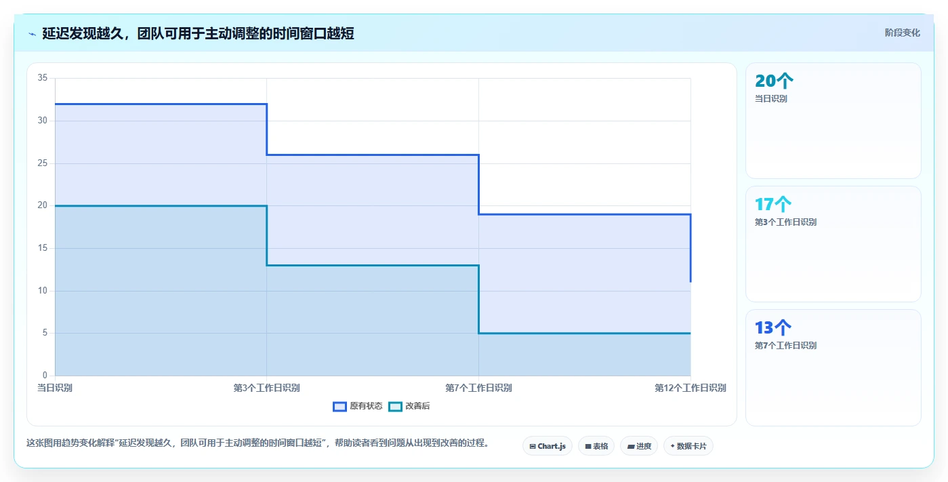Click the 第3个工作日识别 x-axis label
Viewport: 948px width, 482px height.
[266, 388]
